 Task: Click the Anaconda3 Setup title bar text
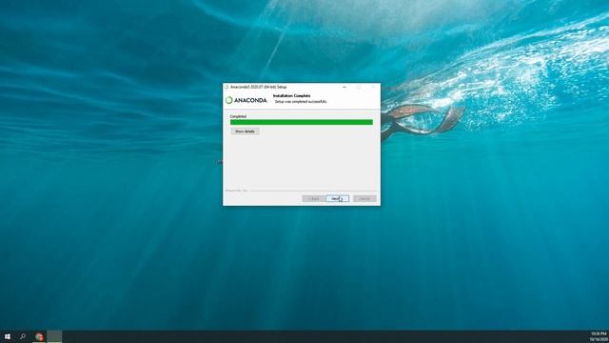(x=258, y=87)
